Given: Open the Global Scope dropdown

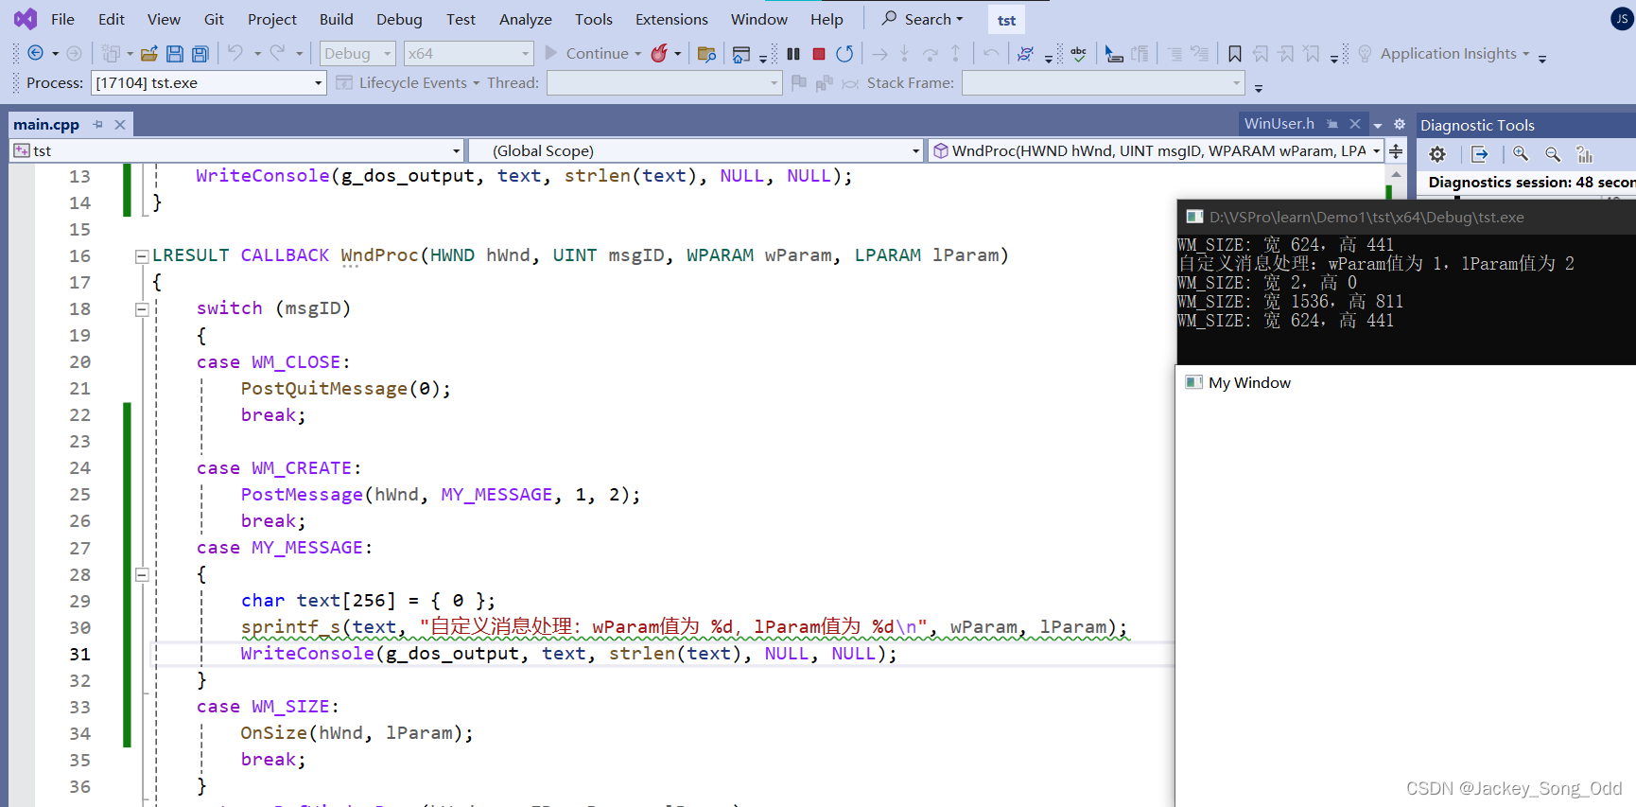Looking at the screenshot, I should click(695, 151).
